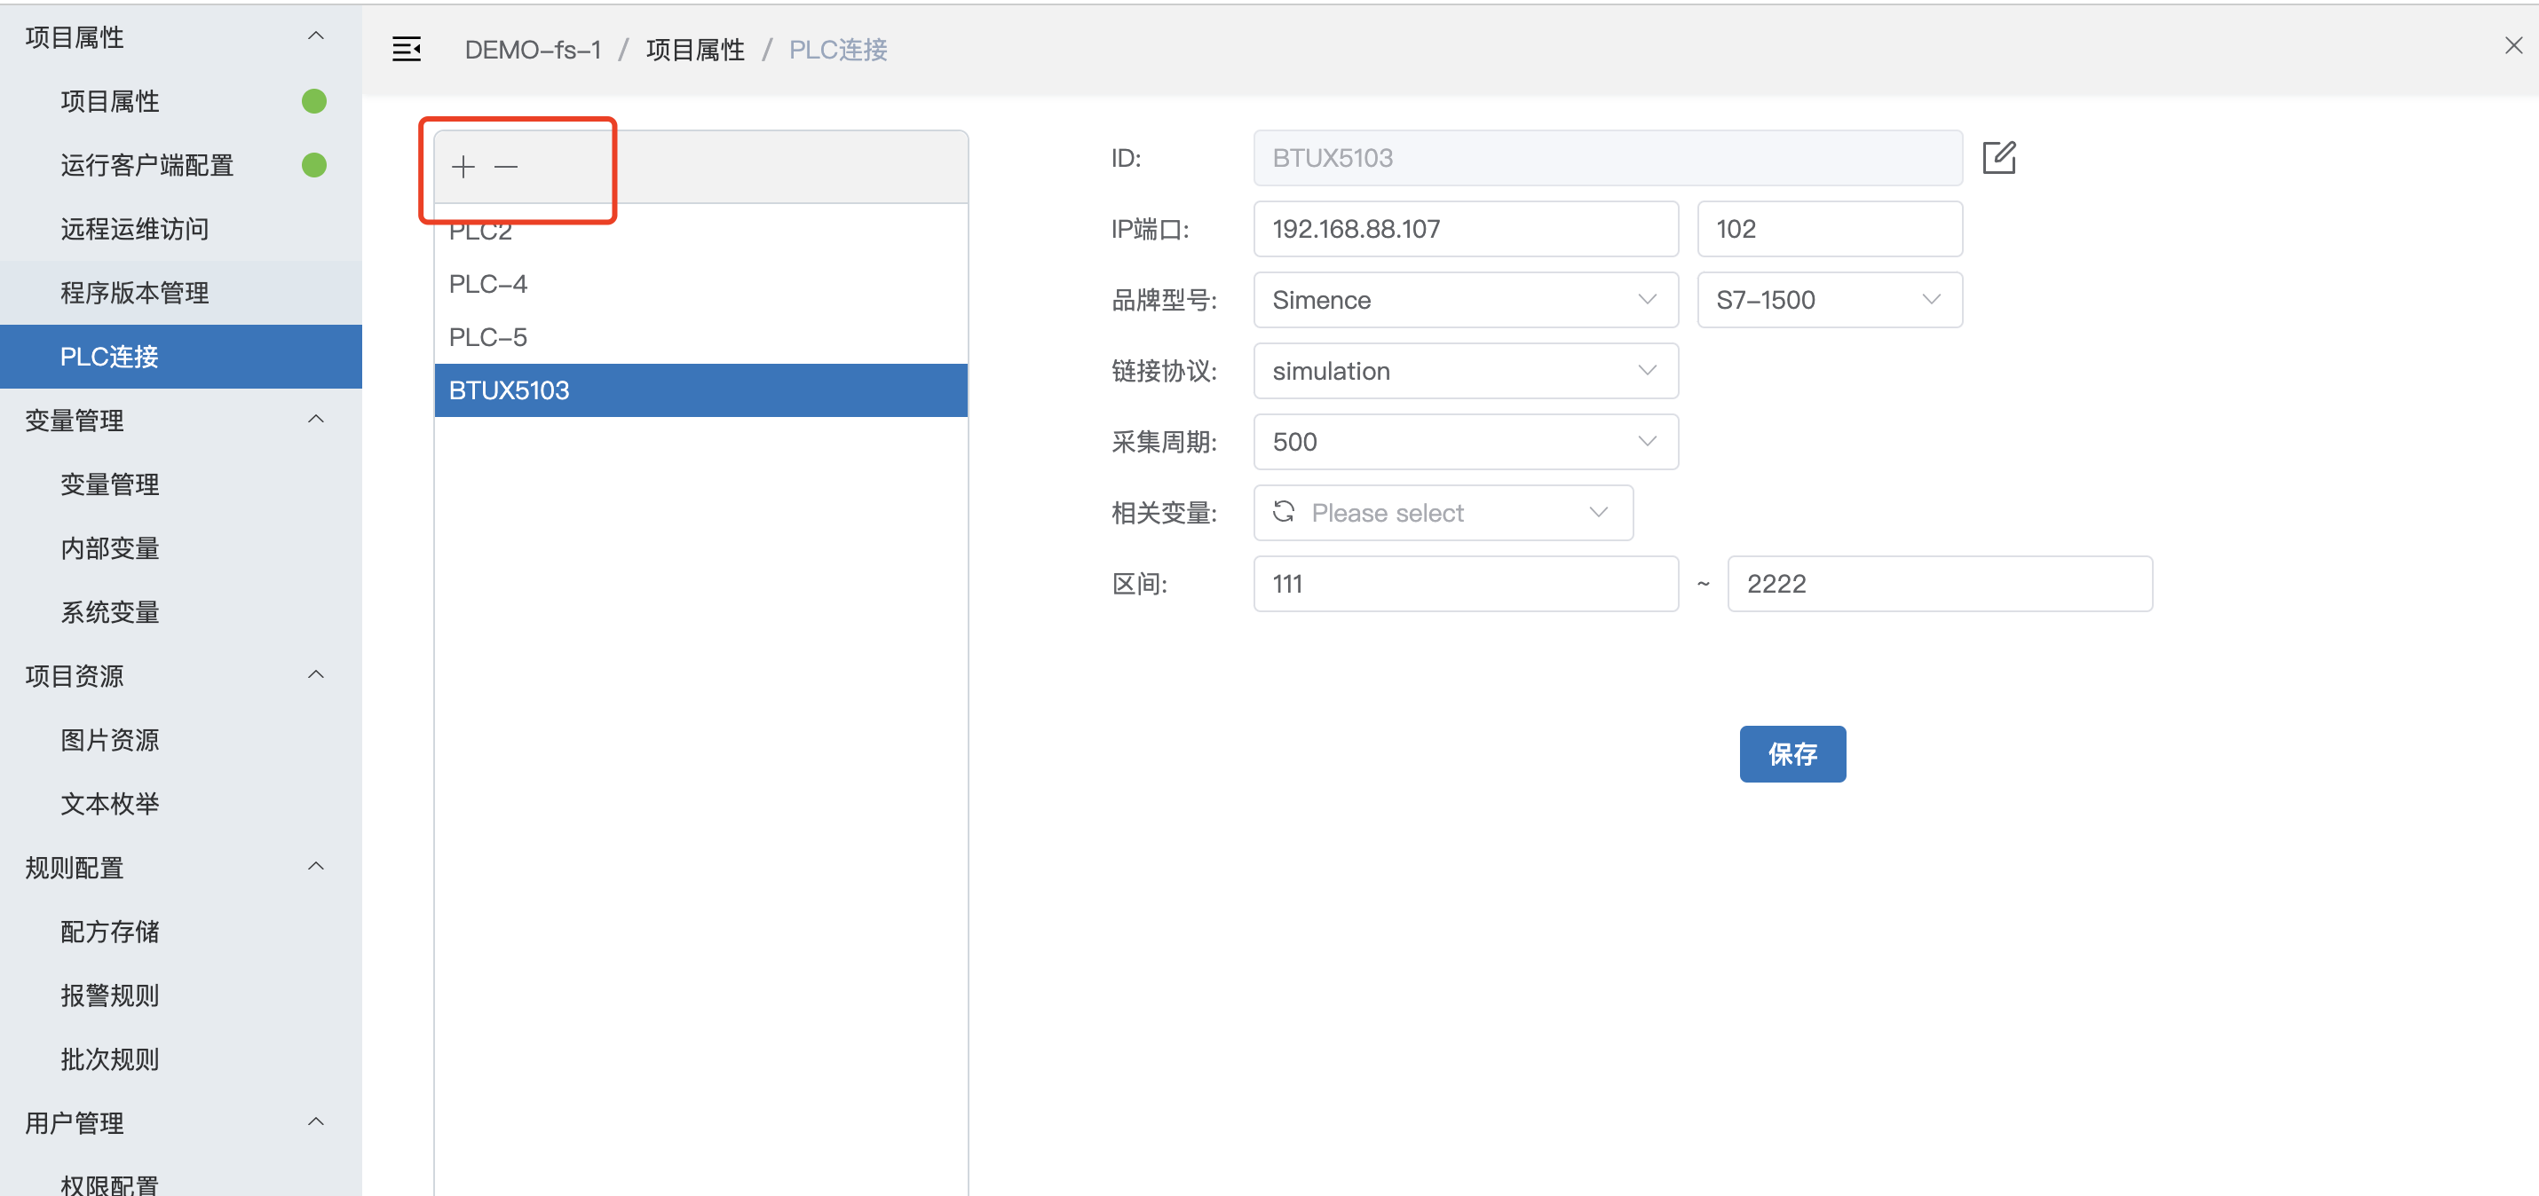Open the 采集周期 500 dropdown
The image size is (2539, 1196).
pyautogui.click(x=1465, y=441)
